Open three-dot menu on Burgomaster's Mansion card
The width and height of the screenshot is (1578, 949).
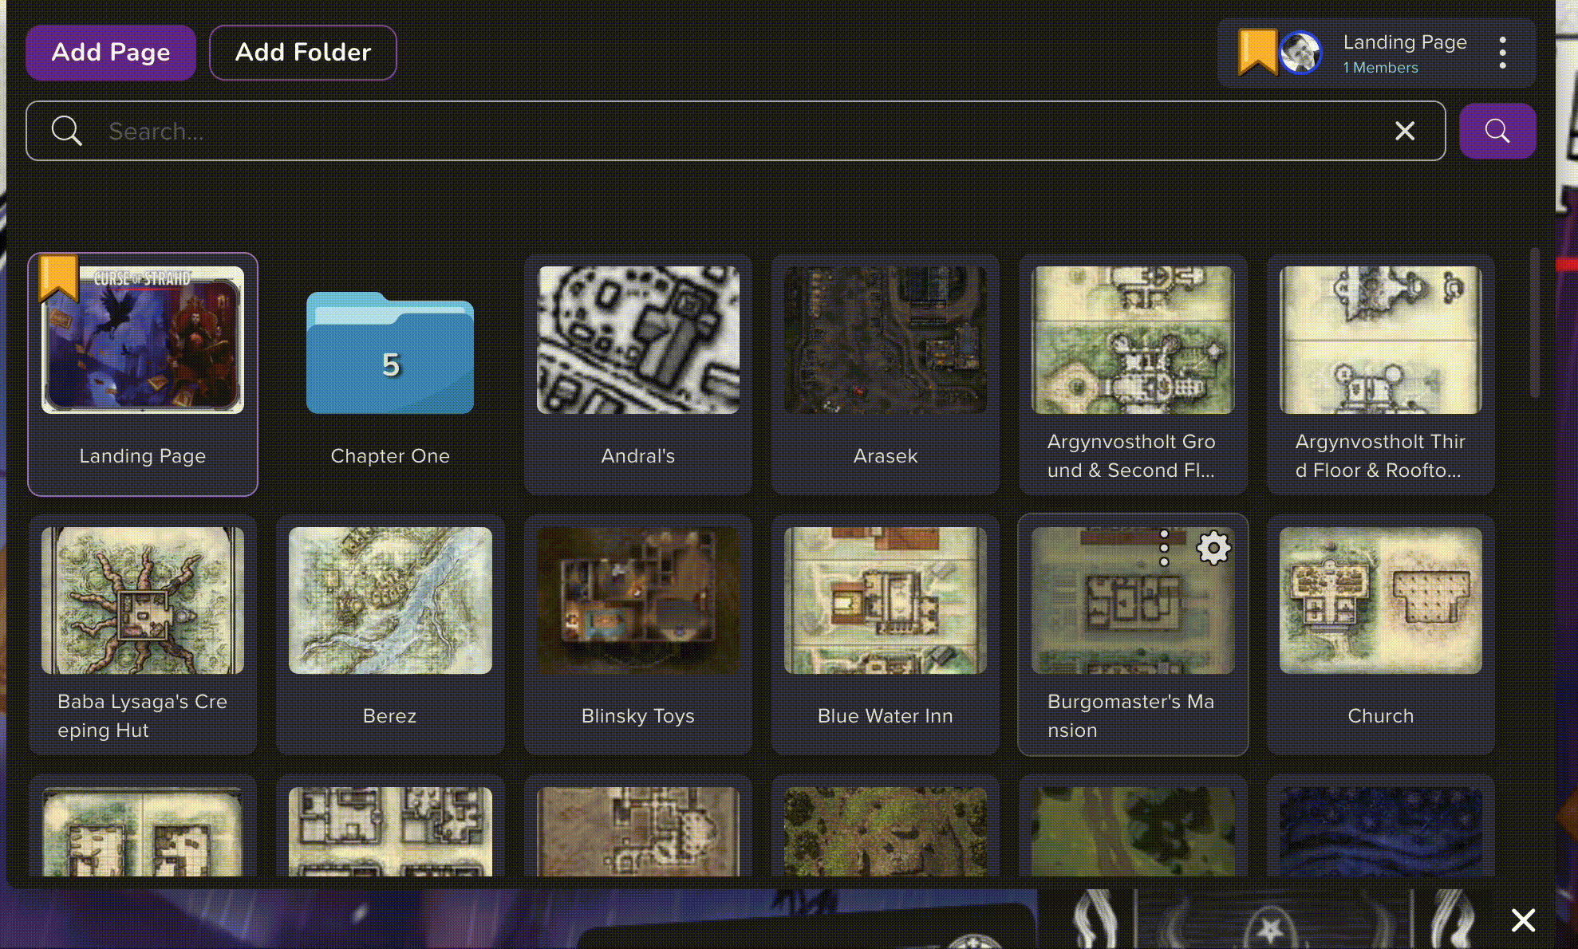[1164, 548]
